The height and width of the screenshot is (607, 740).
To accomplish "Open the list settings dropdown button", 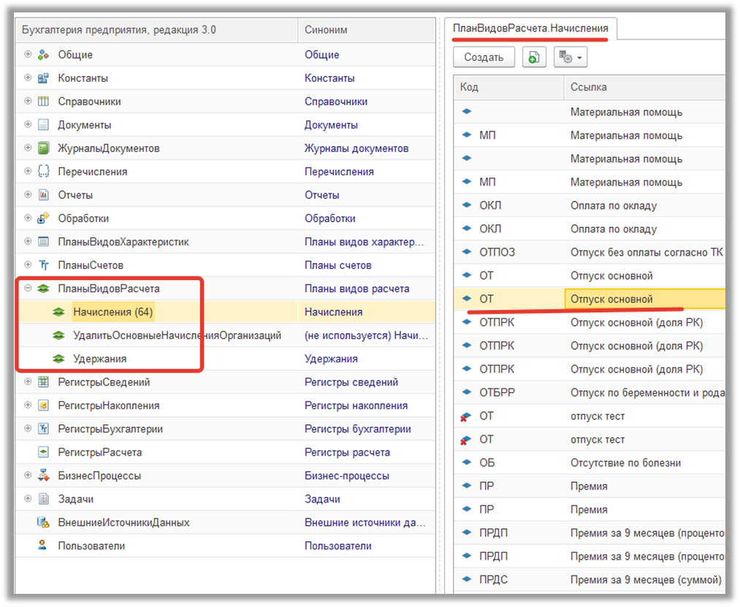I will pyautogui.click(x=571, y=57).
